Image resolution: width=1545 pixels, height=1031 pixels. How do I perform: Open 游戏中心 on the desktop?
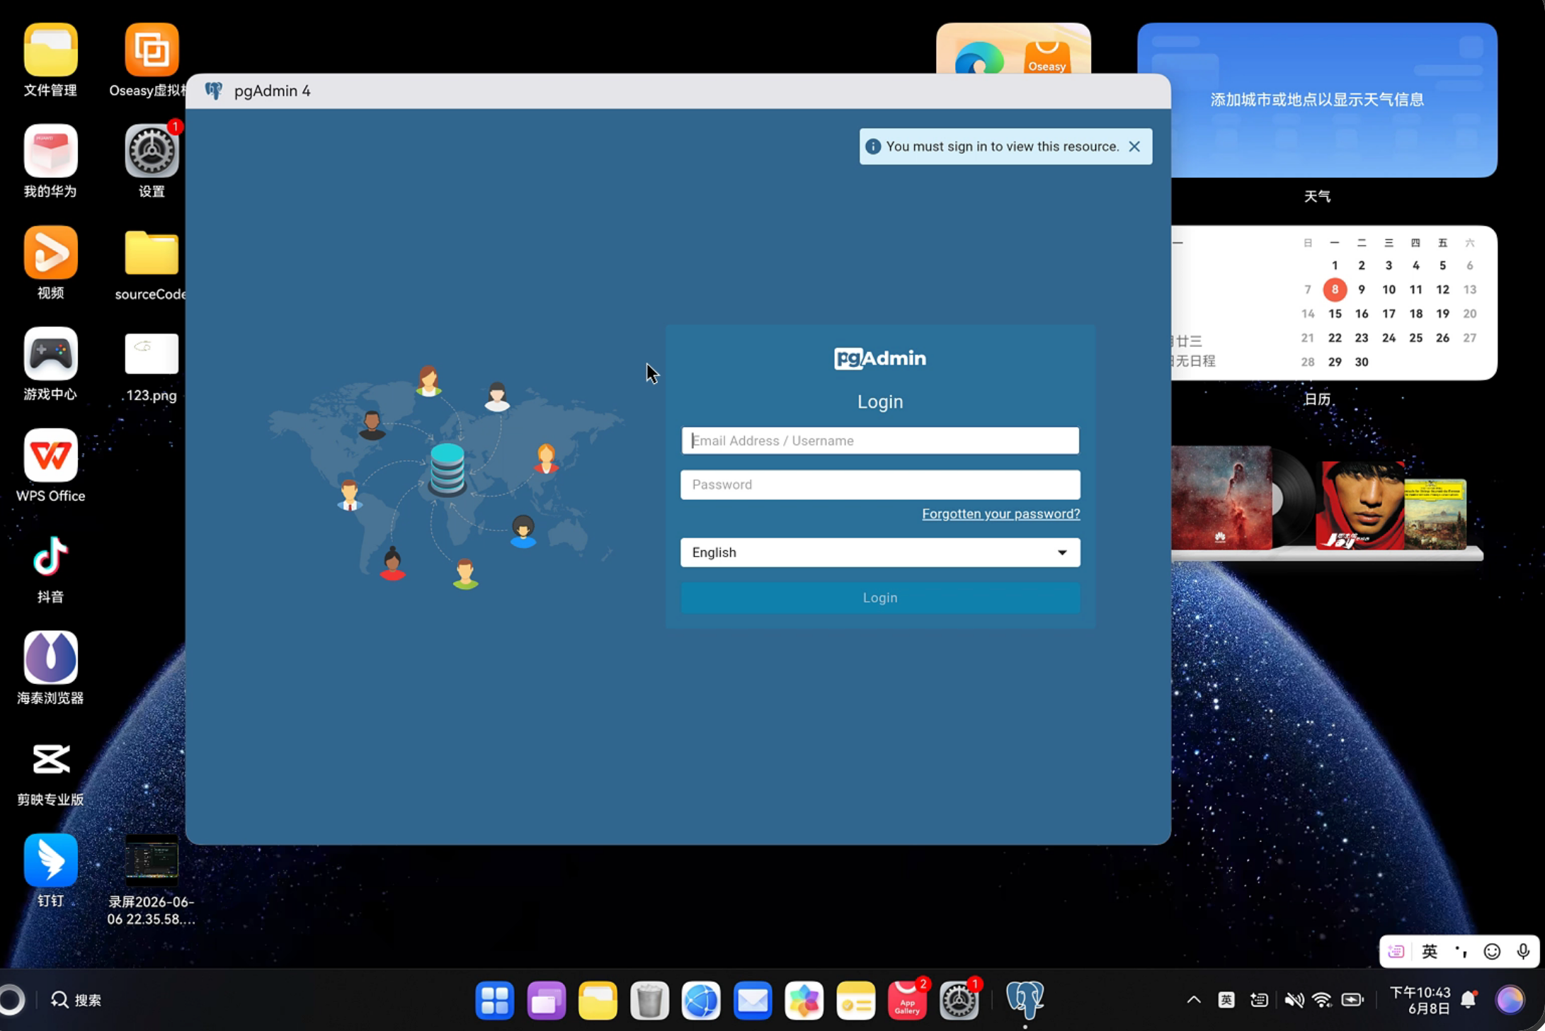pyautogui.click(x=50, y=353)
